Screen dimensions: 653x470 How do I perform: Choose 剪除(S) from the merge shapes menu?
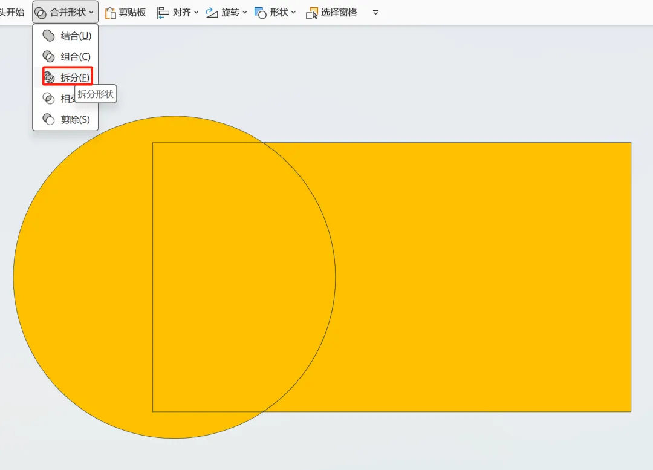pos(75,120)
